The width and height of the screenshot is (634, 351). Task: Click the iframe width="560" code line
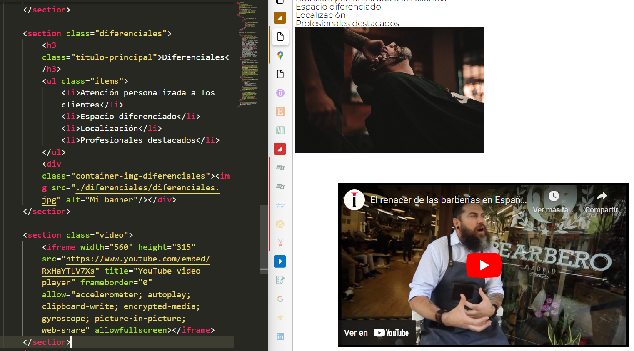pyautogui.click(x=119, y=247)
